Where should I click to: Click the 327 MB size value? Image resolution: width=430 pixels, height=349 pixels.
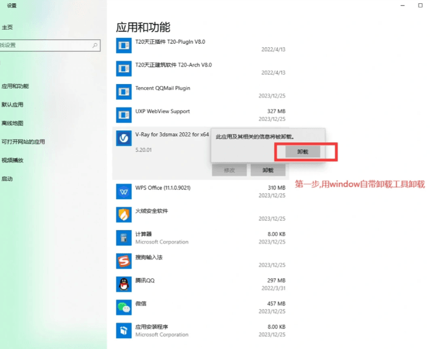[x=276, y=111]
